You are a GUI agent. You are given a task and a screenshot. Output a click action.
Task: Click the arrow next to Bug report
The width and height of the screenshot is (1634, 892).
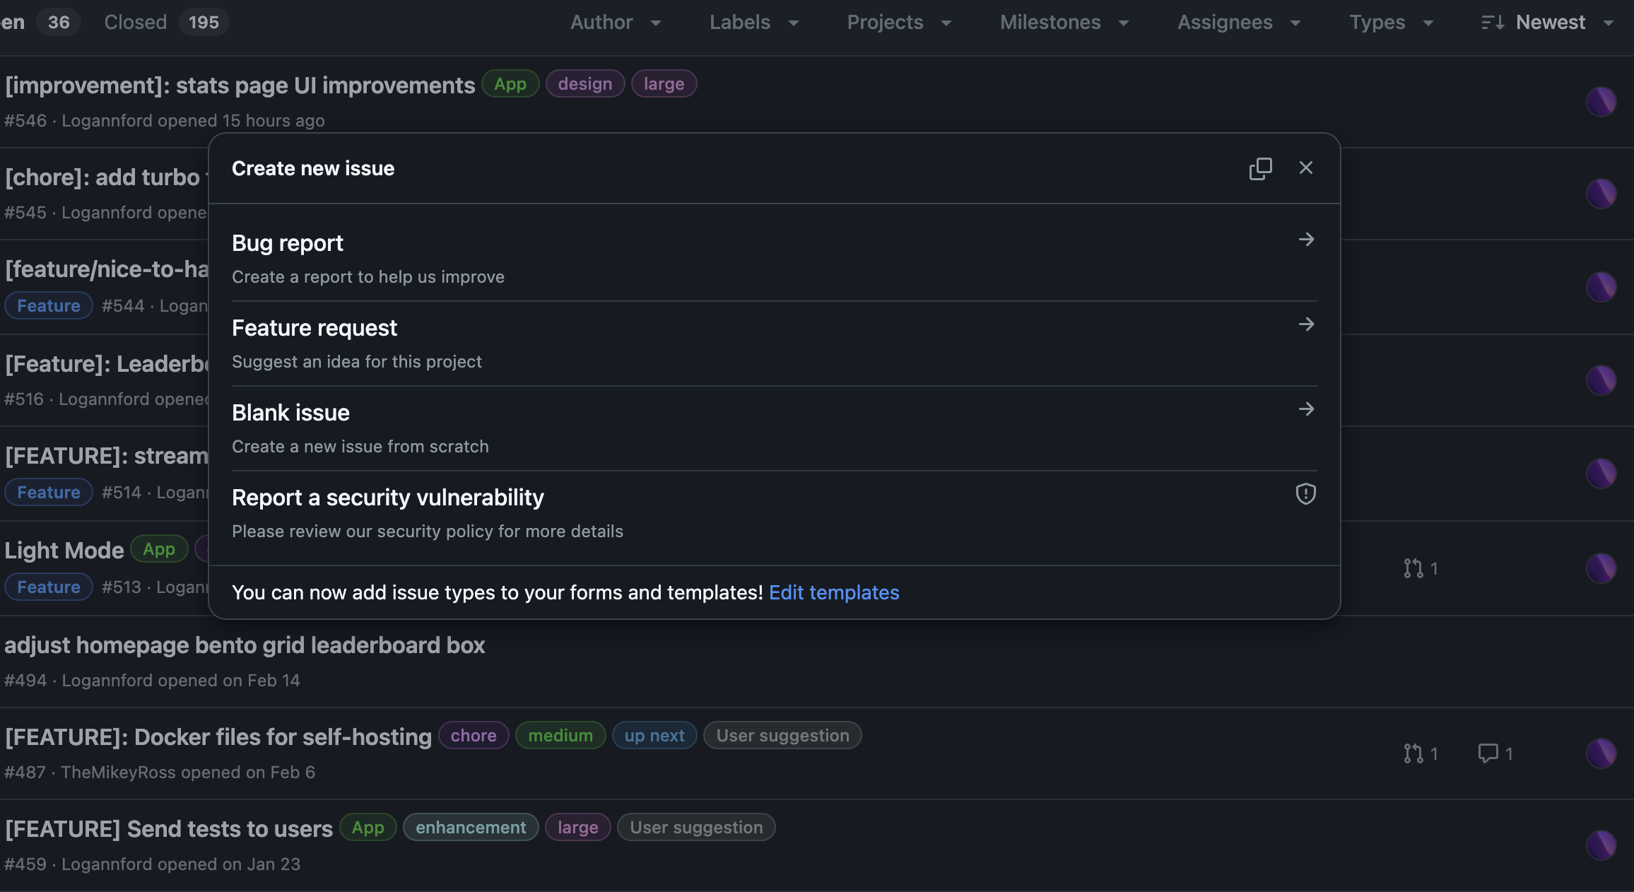(1305, 240)
